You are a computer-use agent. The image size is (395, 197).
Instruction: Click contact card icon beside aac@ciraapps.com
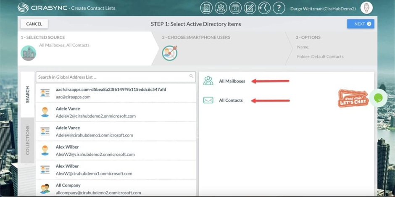[x=45, y=93]
